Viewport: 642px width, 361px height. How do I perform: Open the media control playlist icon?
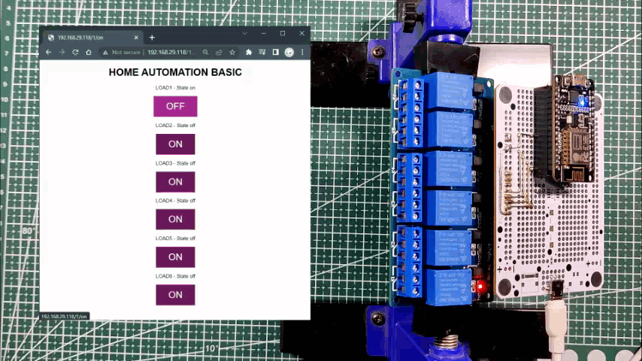tap(262, 53)
